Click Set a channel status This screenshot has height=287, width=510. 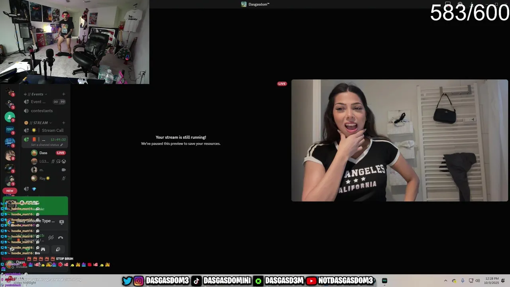point(44,145)
